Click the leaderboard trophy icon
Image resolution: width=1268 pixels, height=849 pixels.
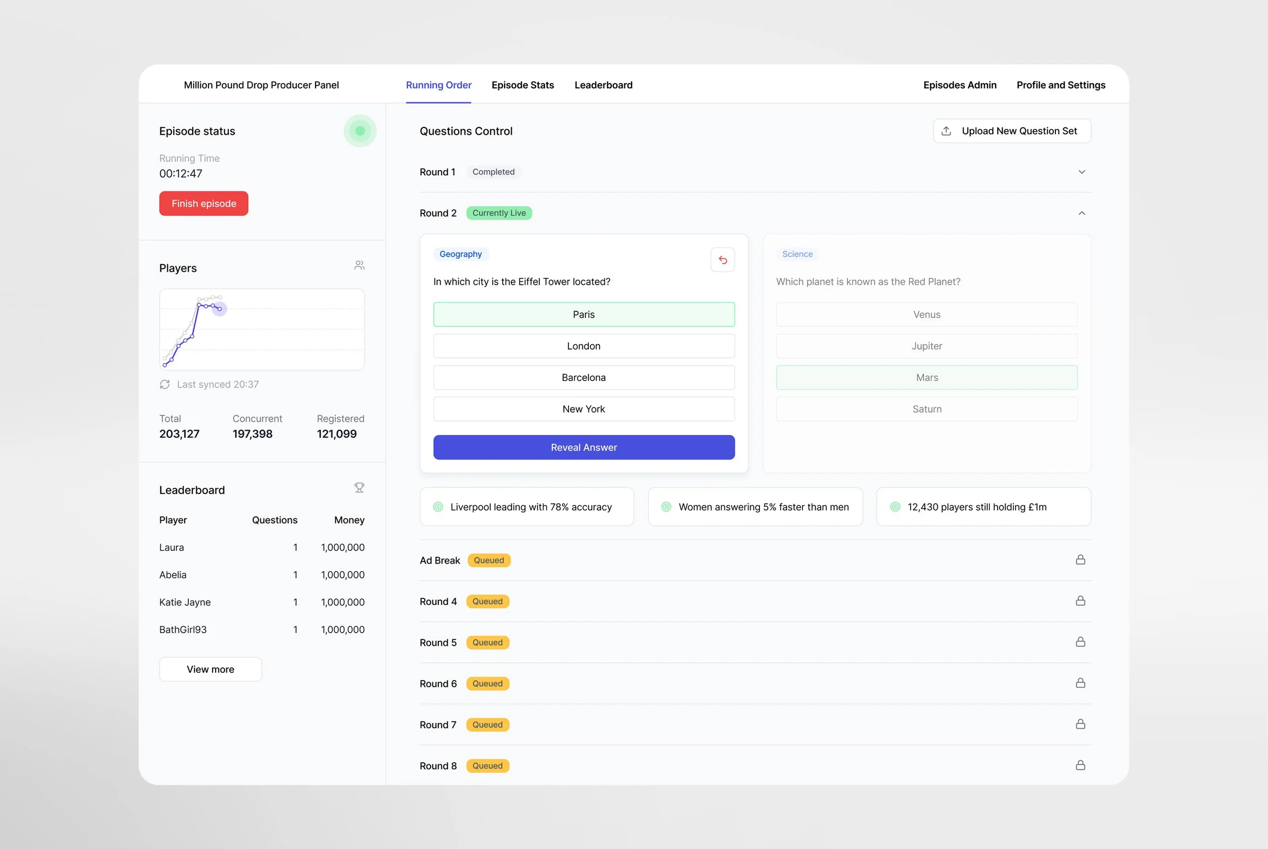click(x=359, y=488)
